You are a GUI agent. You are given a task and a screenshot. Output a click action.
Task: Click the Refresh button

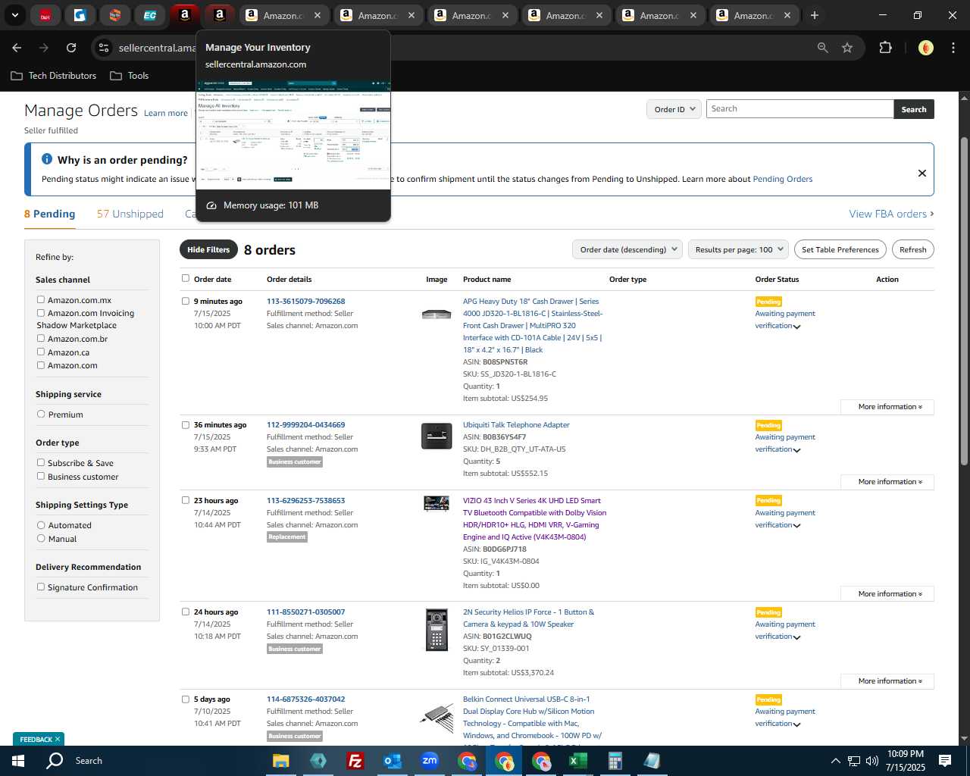(x=913, y=250)
